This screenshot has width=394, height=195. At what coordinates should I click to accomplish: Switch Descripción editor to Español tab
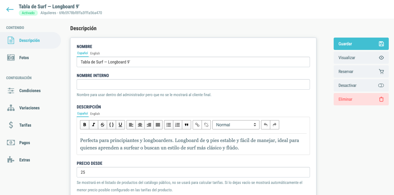(82, 114)
